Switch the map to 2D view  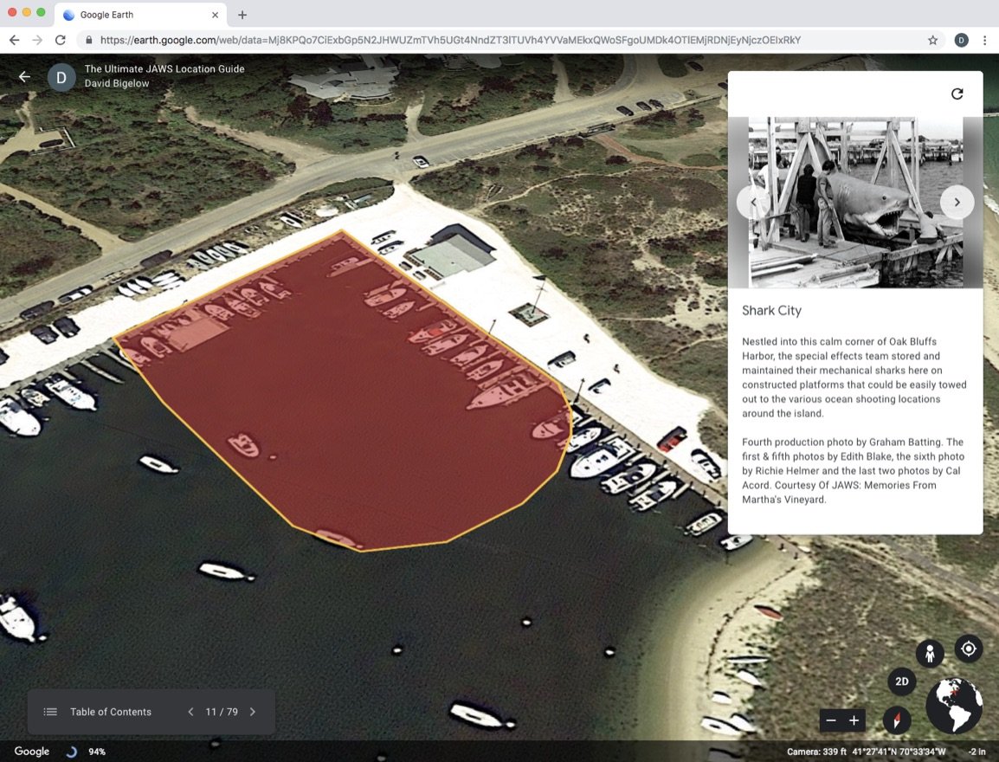[901, 681]
